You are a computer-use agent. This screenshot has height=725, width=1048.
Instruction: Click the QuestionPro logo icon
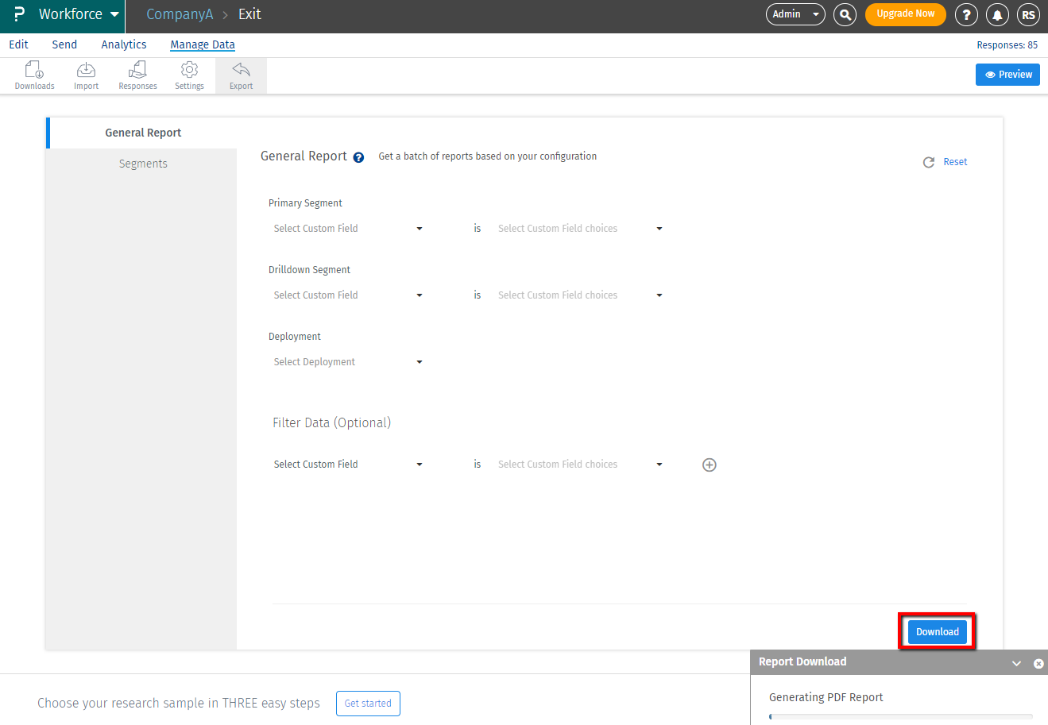coord(19,14)
